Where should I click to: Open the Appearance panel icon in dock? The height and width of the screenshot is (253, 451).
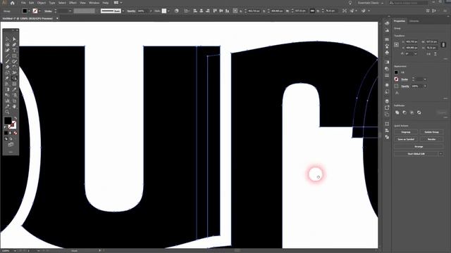pyautogui.click(x=387, y=85)
